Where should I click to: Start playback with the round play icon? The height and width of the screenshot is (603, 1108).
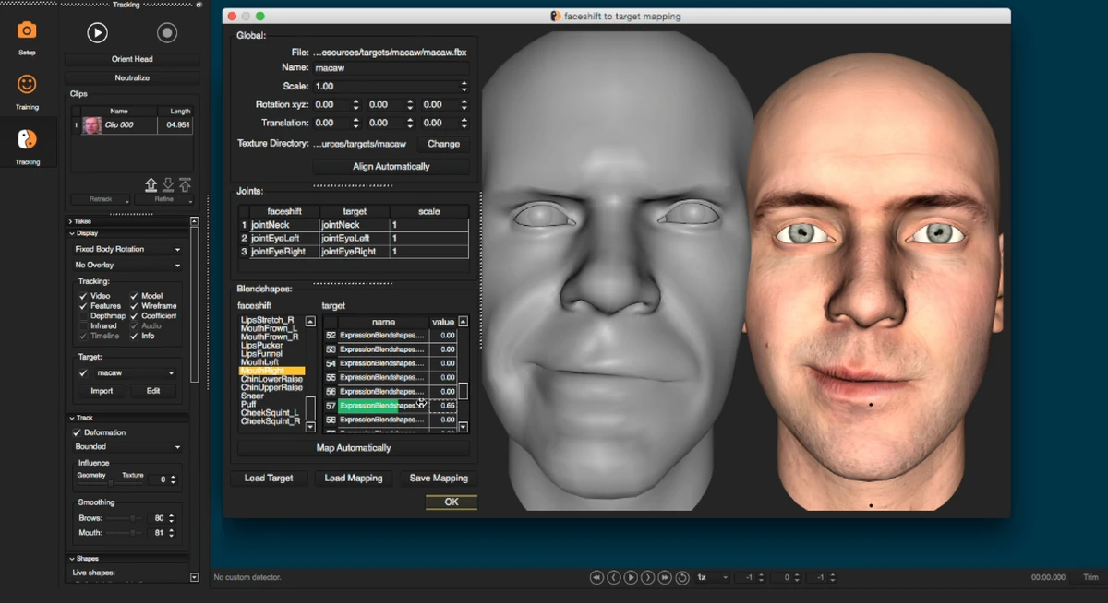97,33
